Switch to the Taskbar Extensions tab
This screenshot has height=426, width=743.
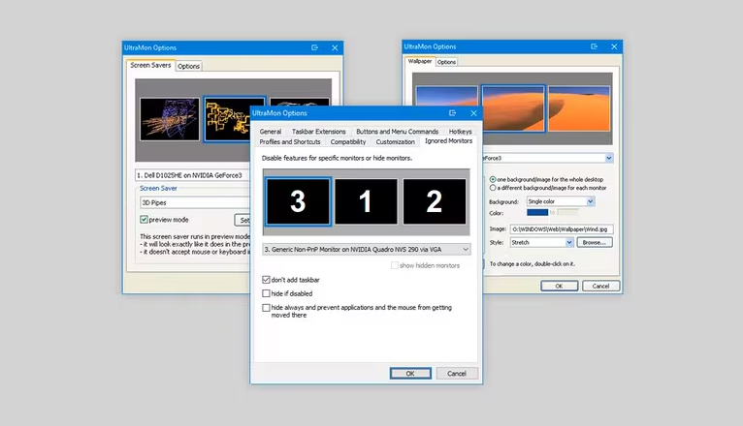tap(318, 131)
